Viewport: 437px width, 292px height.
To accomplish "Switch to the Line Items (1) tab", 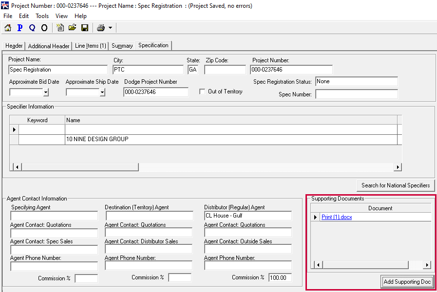I will tap(91, 46).
